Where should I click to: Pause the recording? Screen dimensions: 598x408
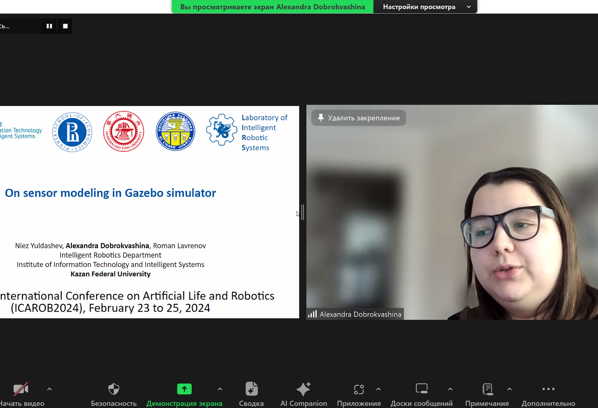(x=49, y=26)
